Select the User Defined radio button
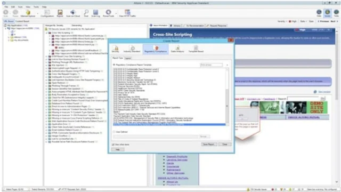Viewport: 341px width, 192px height. (114, 132)
